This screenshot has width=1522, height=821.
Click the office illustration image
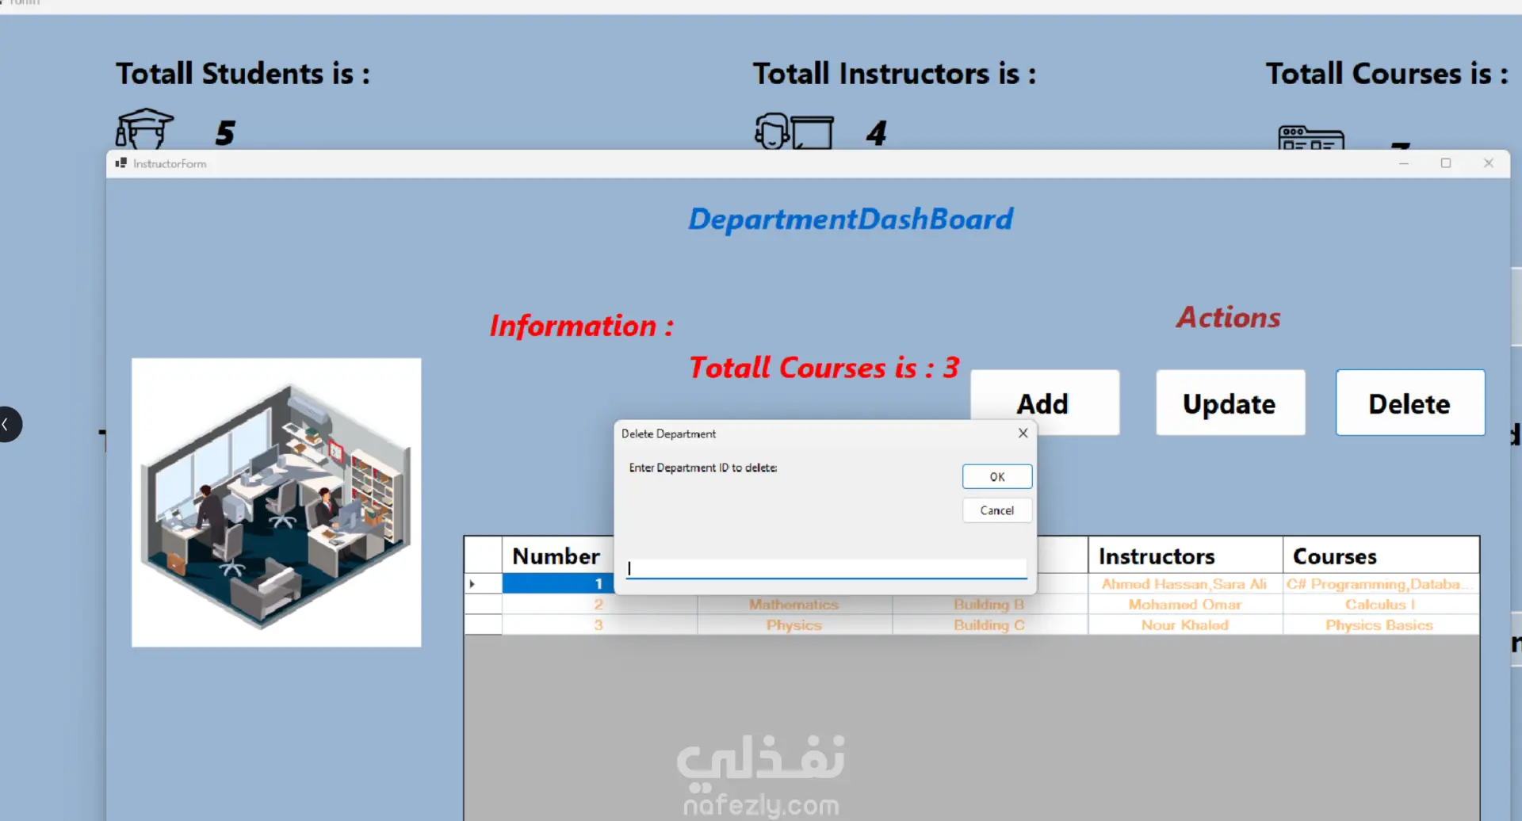277,502
